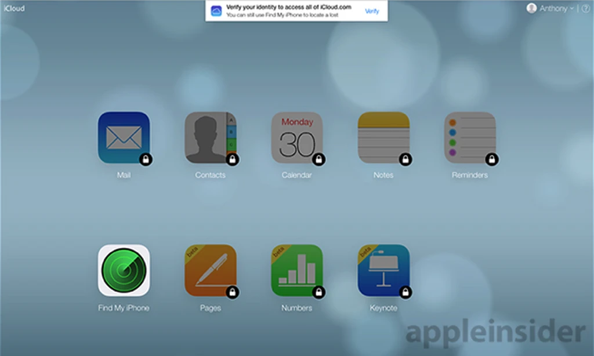Click the lock badge on Numbers
Image resolution: width=594 pixels, height=356 pixels.
[x=318, y=292]
